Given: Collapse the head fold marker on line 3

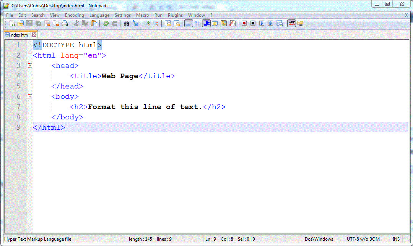Looking at the screenshot, I should point(30,66).
